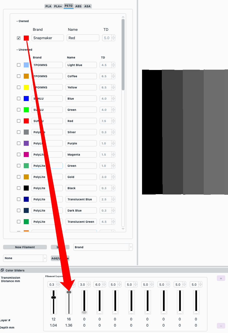Click the second filament layer slider handle

tap(69, 292)
